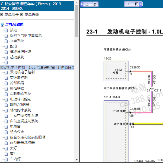Click the C1381B connector label in diagram
This screenshot has width=163, height=163.
pos(135,109)
